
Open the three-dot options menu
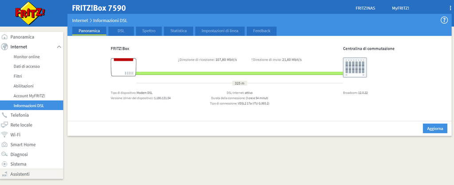click(x=450, y=8)
